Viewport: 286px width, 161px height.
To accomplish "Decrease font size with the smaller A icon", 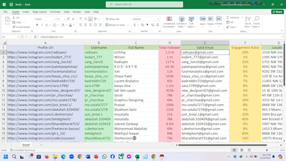I will tap(73, 19).
